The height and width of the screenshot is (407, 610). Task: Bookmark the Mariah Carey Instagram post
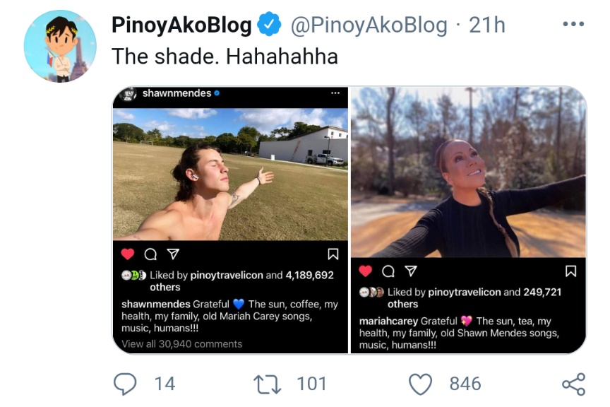coord(570,271)
